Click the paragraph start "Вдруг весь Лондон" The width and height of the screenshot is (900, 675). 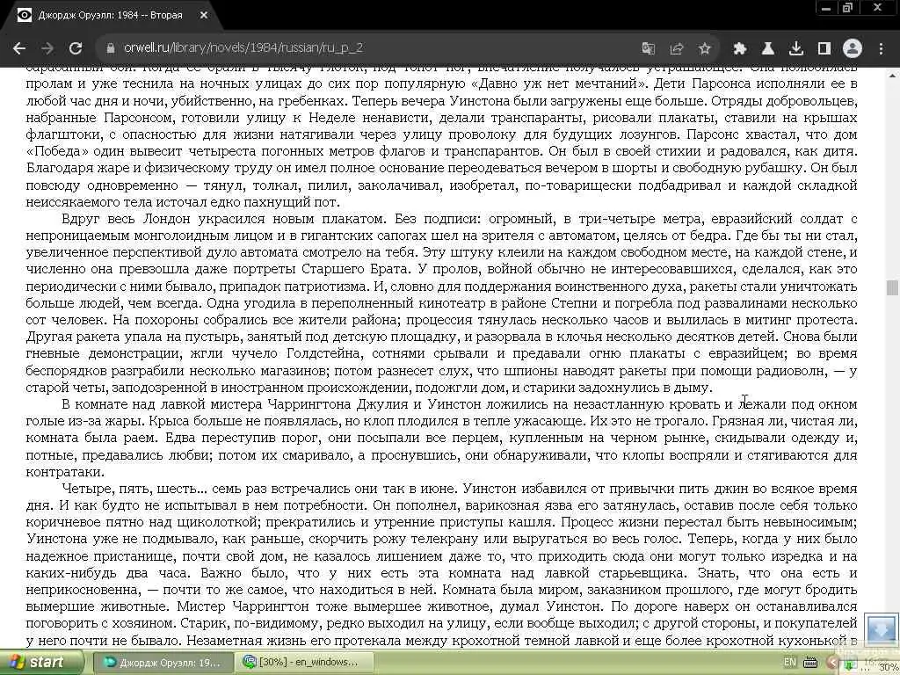126,219
